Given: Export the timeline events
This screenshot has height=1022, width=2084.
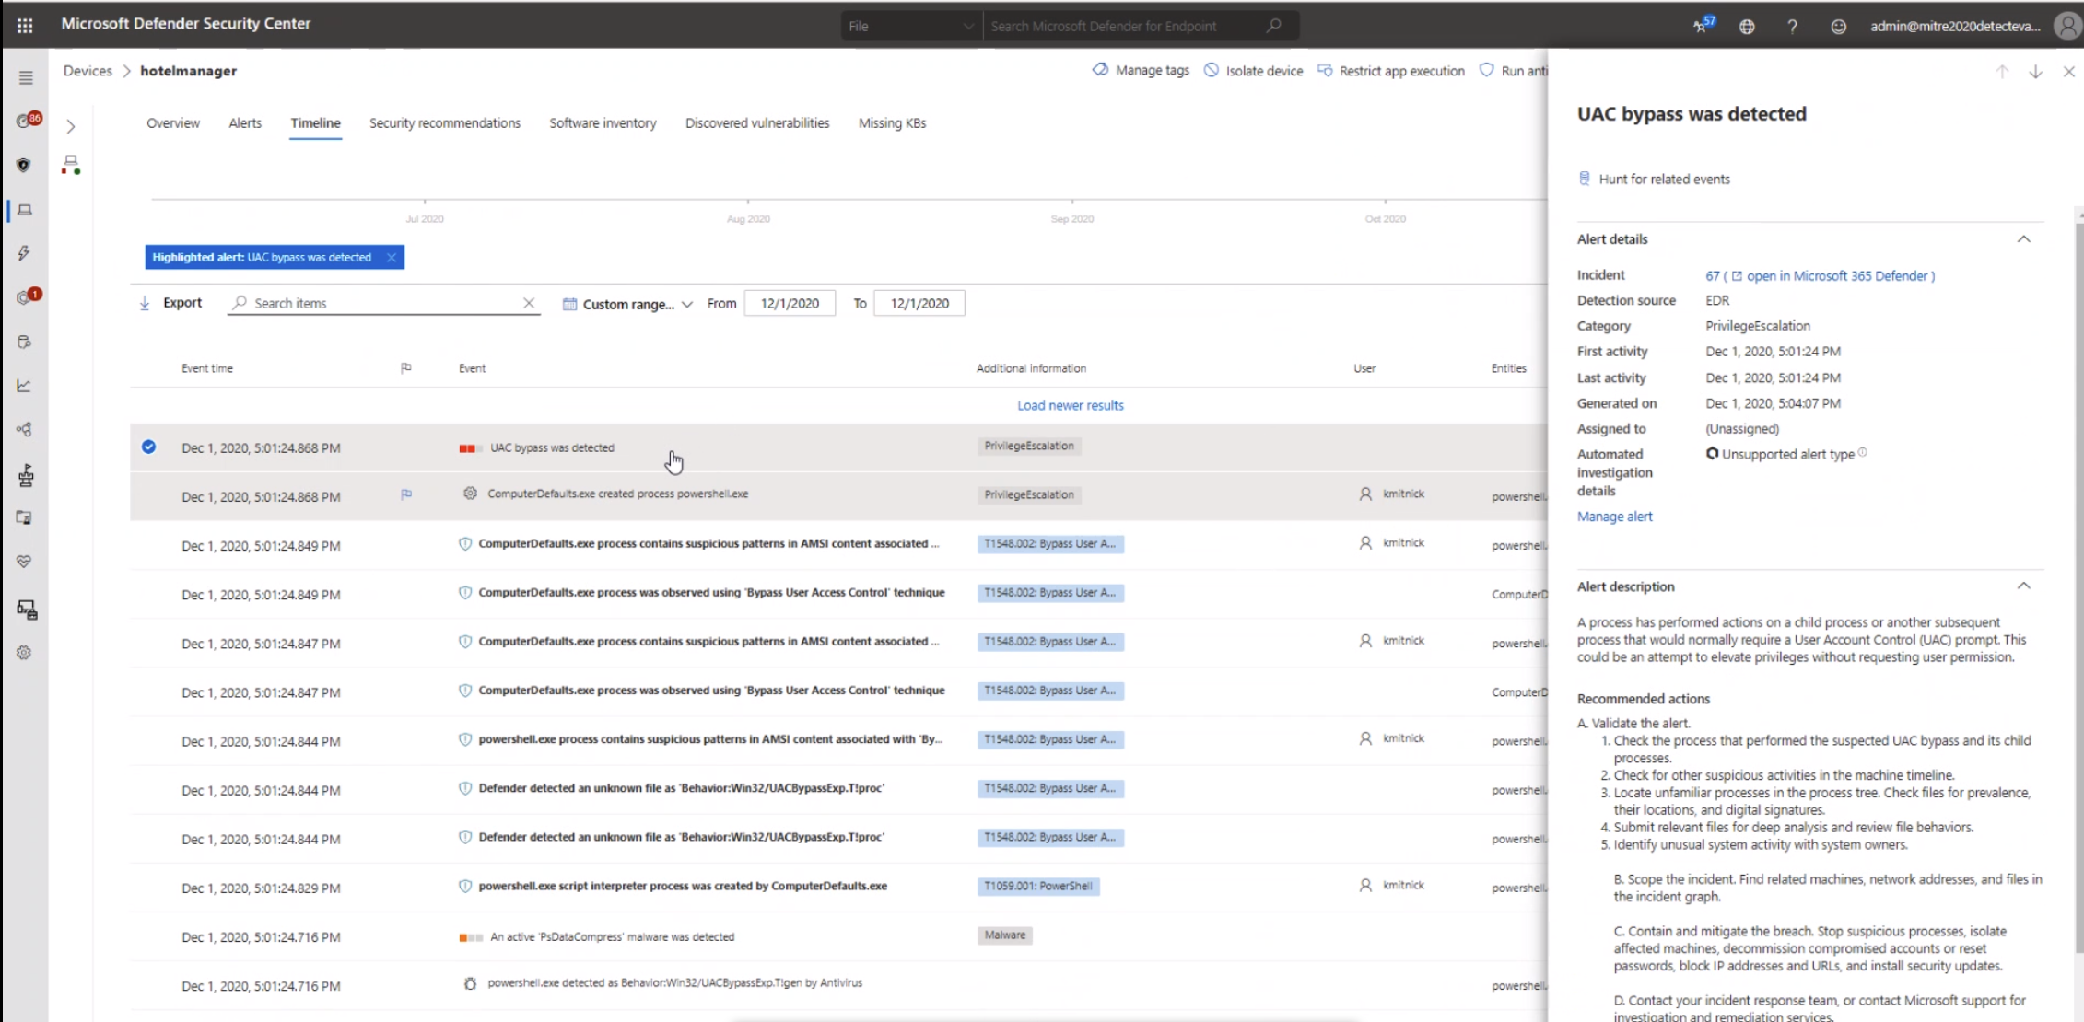Looking at the screenshot, I should click(170, 303).
